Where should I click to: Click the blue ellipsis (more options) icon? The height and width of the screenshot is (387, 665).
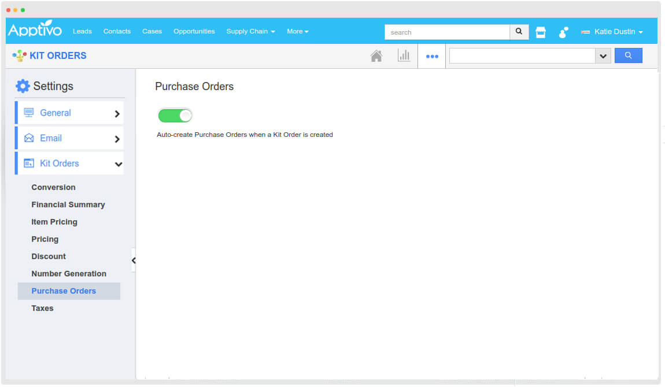tap(431, 55)
